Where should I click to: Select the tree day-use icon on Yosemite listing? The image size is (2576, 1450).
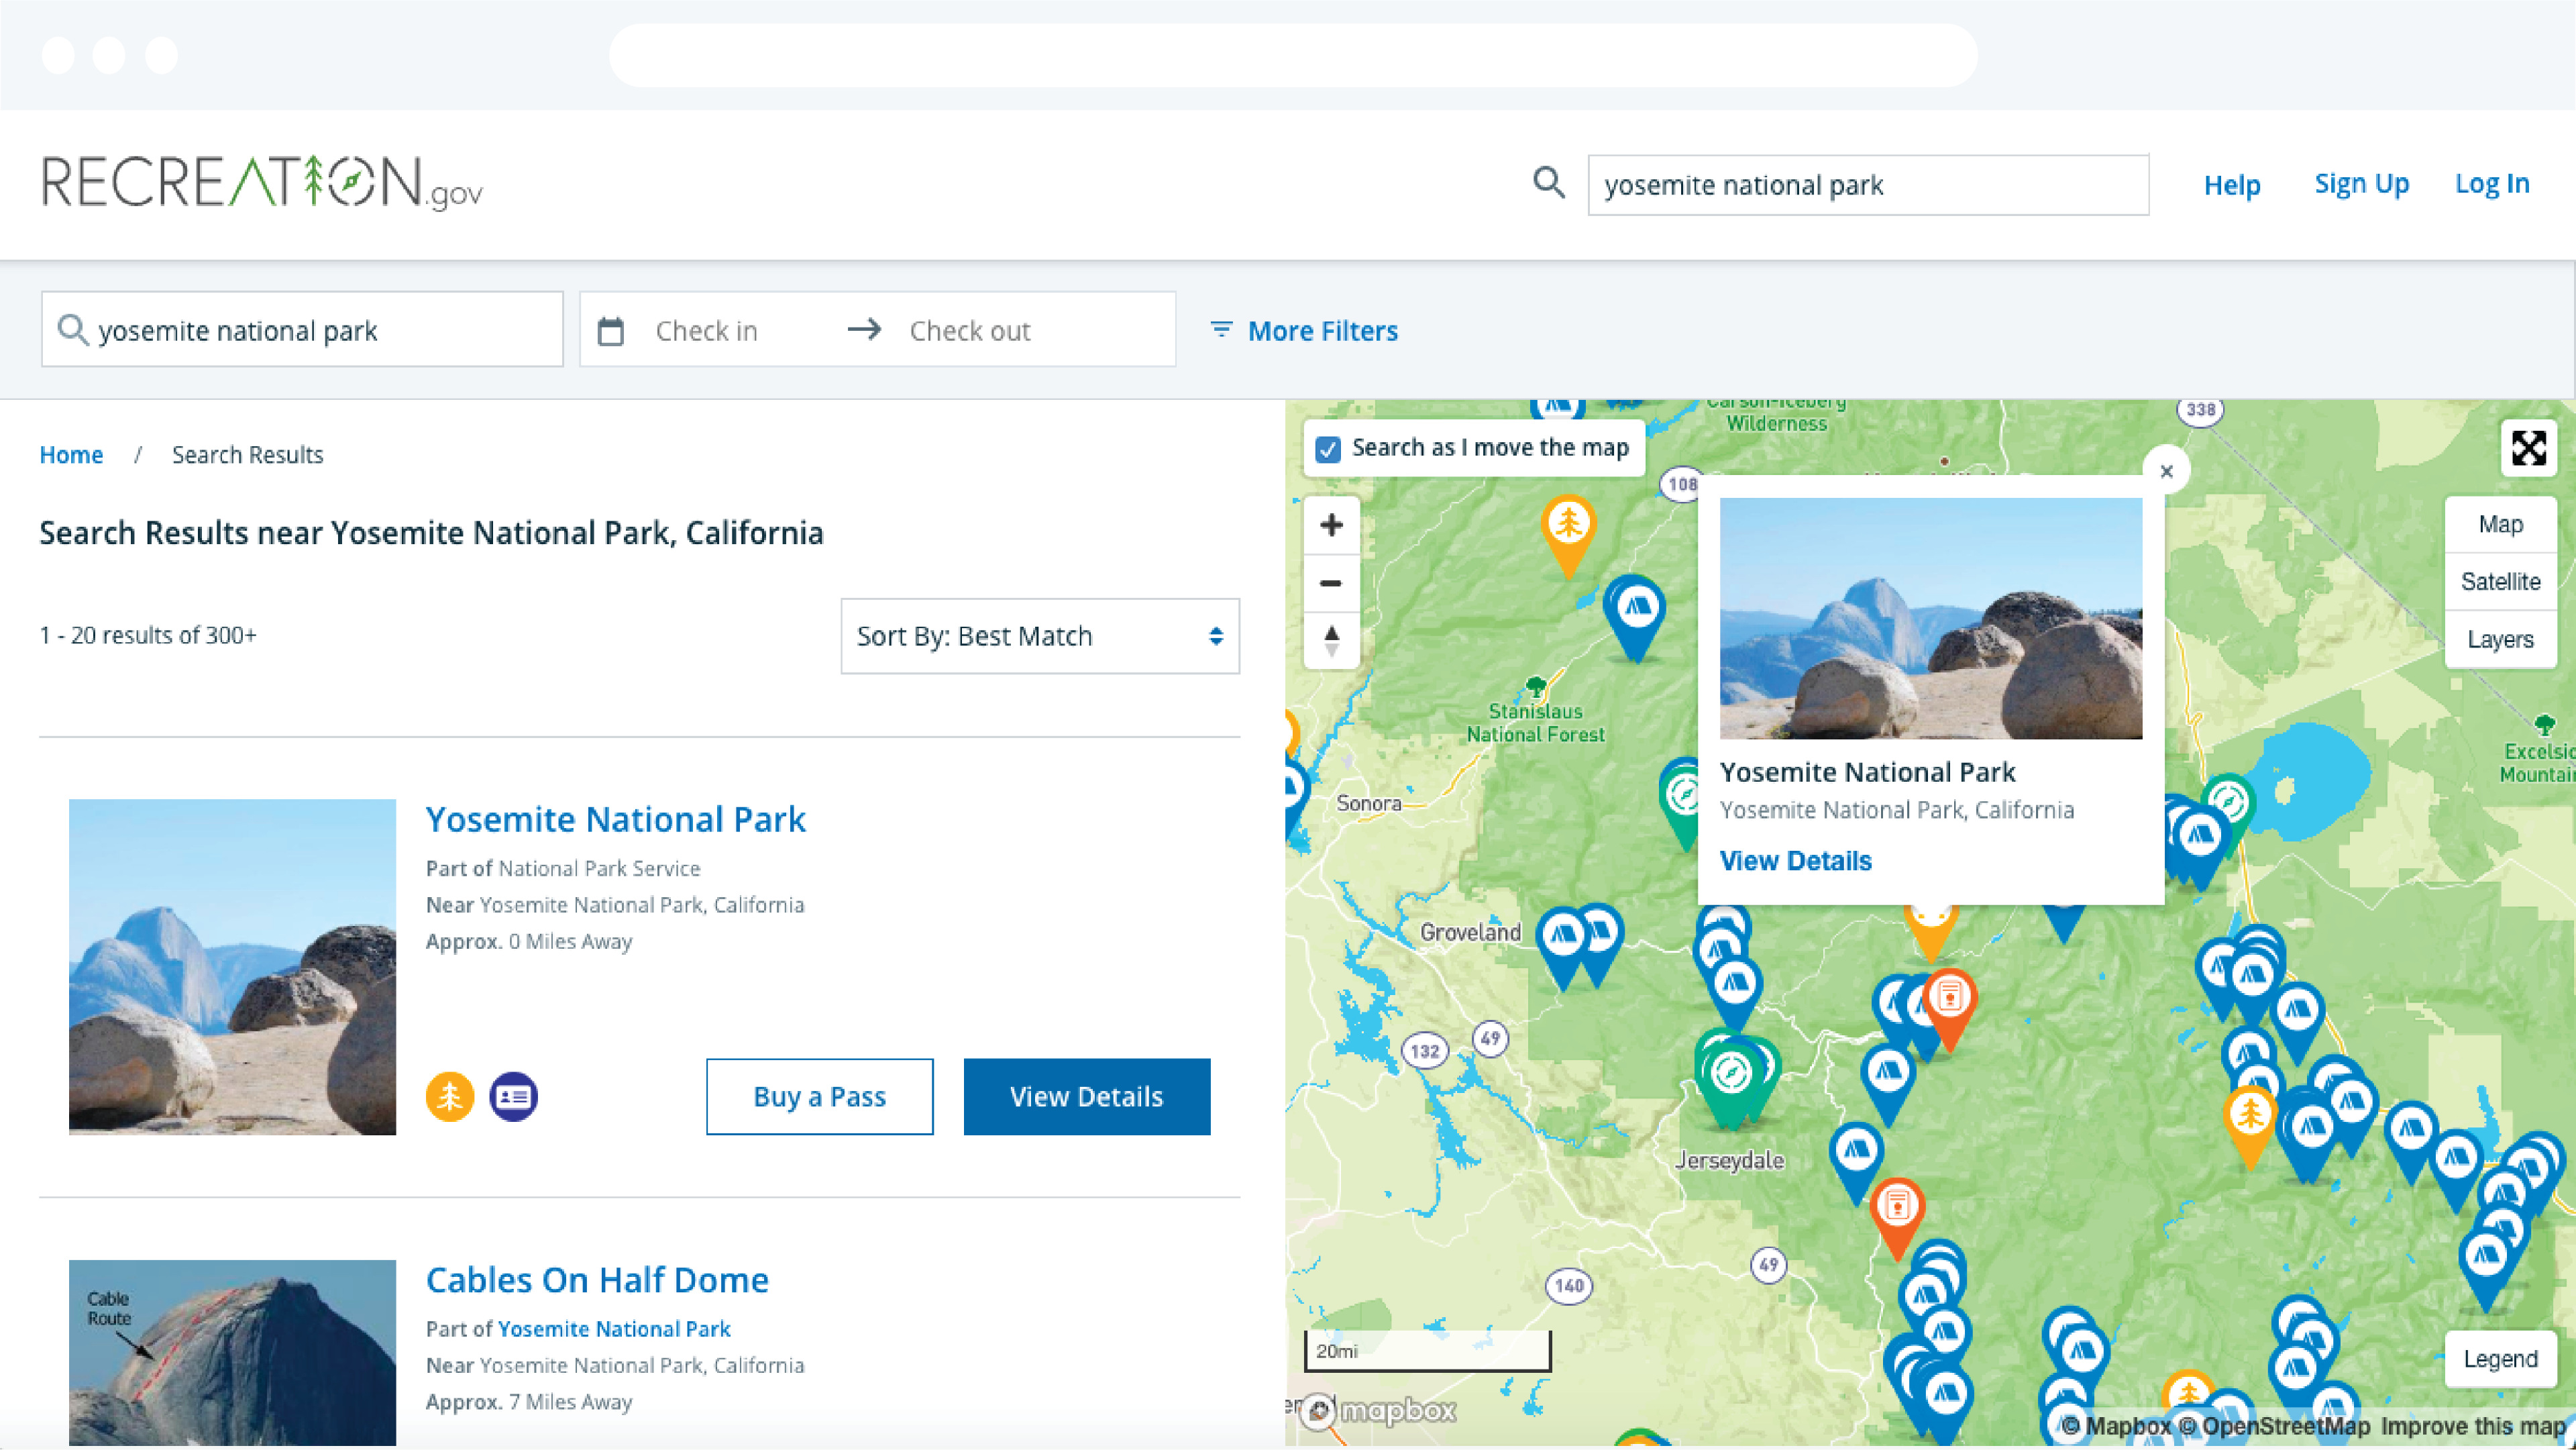(450, 1096)
